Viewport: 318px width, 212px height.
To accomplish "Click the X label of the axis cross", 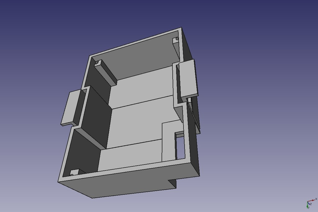I will [x=316, y=199].
